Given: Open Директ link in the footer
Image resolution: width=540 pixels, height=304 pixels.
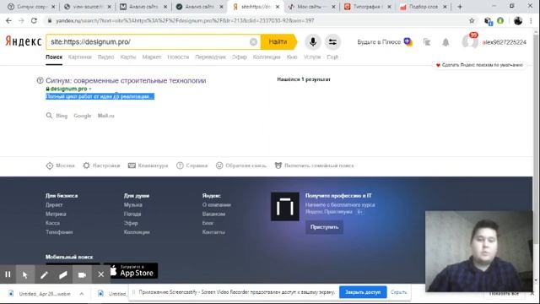Looking at the screenshot, I should click(54, 204).
